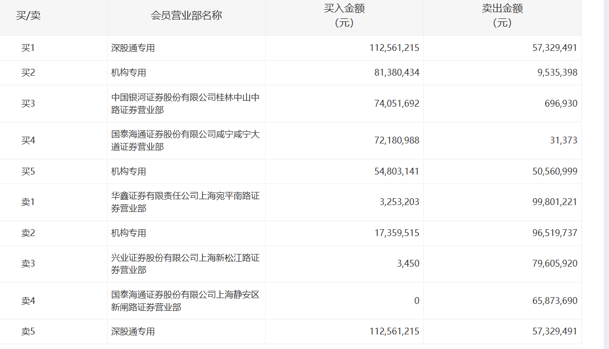Click the sell amount 99,801,221
Viewport: 609px width, 349px height.
[555, 202]
